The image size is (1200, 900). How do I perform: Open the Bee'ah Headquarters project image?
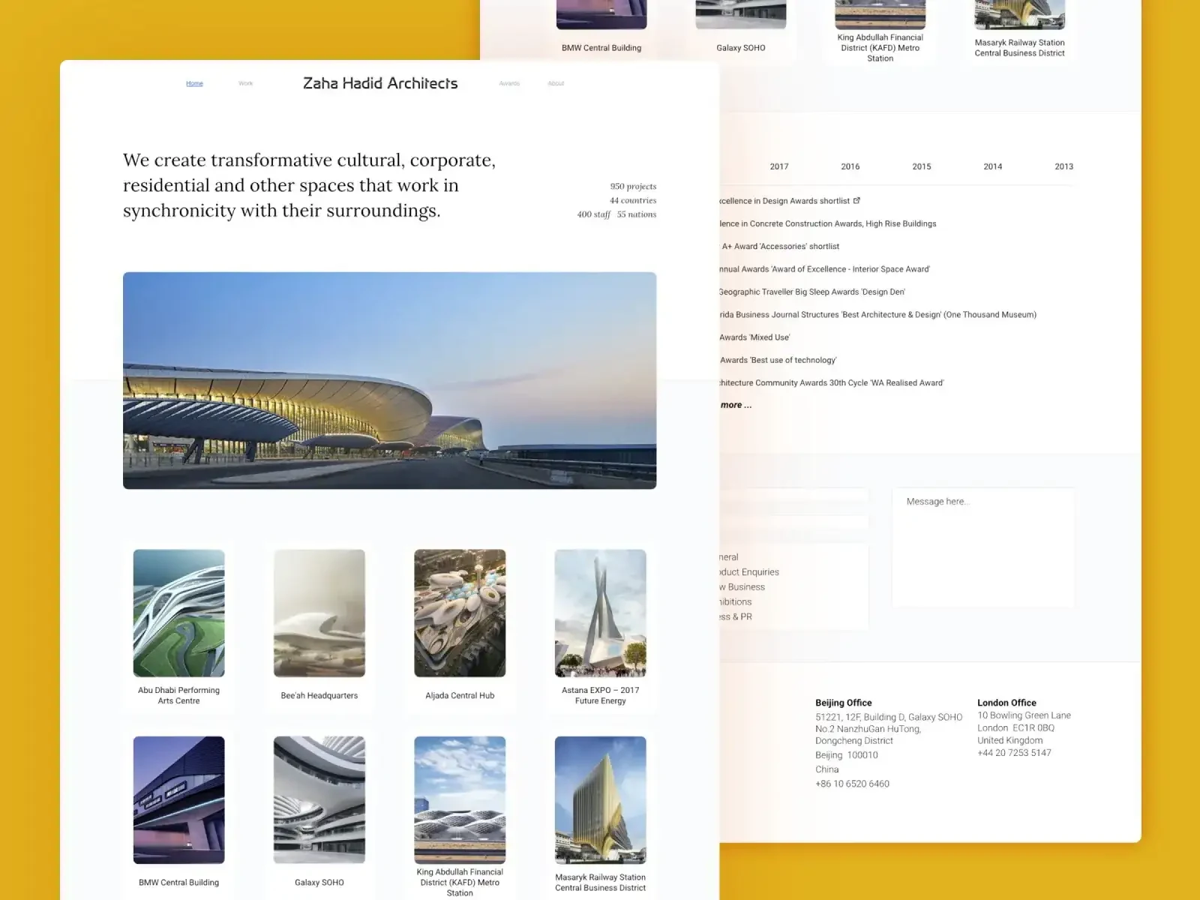(x=319, y=613)
